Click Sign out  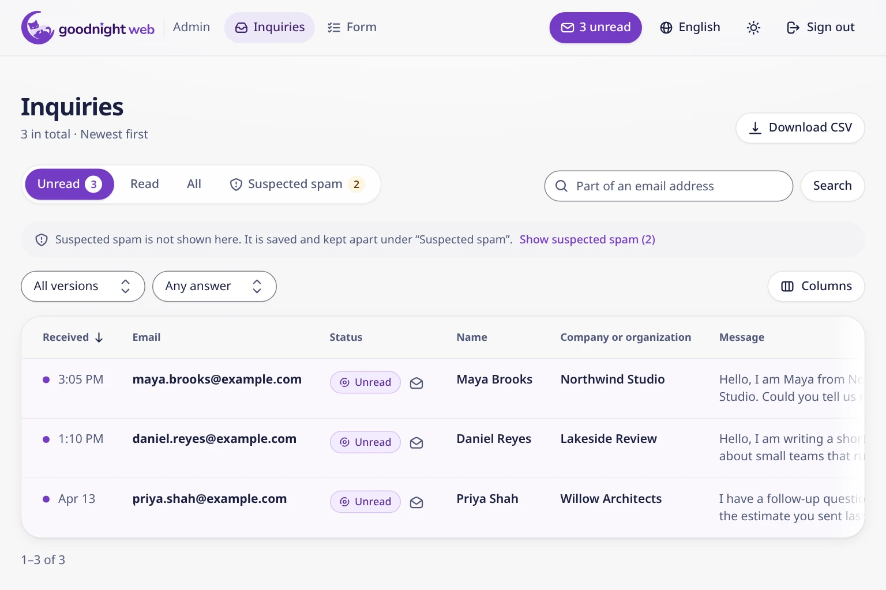pos(820,28)
